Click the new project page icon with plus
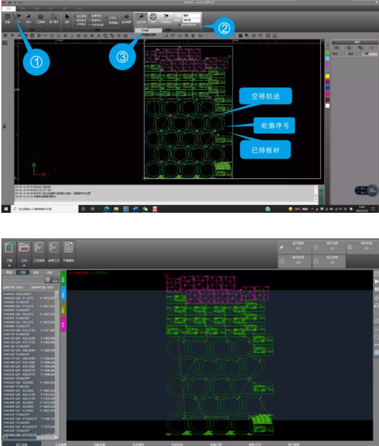Screen dimensions: 379x446 point(9,247)
